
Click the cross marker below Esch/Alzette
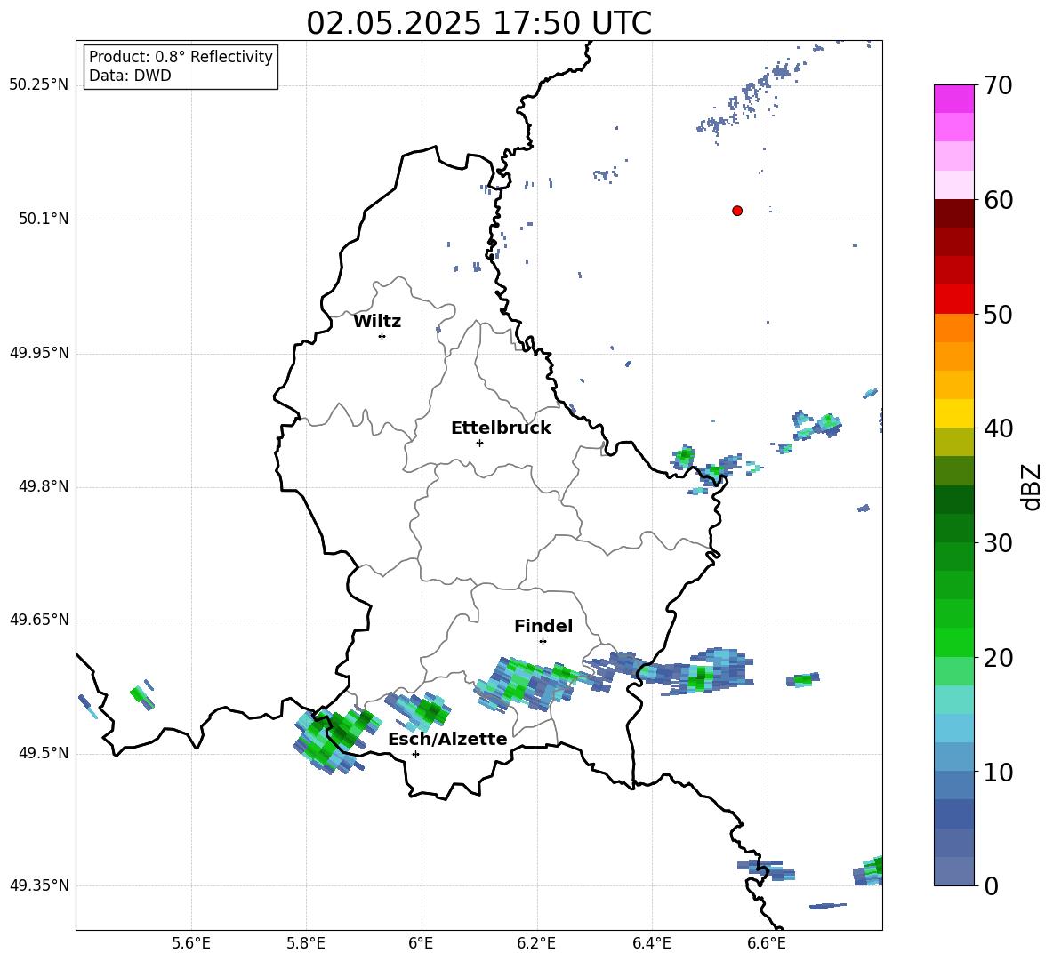click(415, 754)
